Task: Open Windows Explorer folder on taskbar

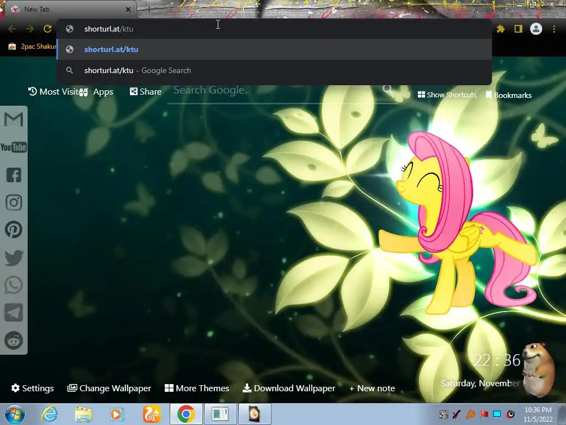Action: point(83,414)
